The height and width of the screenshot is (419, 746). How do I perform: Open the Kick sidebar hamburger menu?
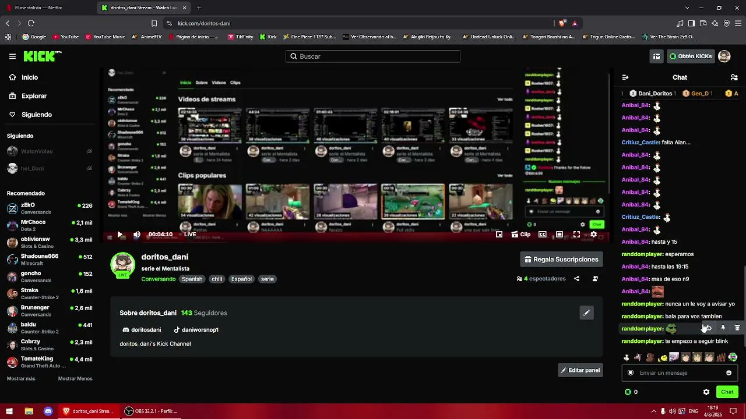[12, 56]
